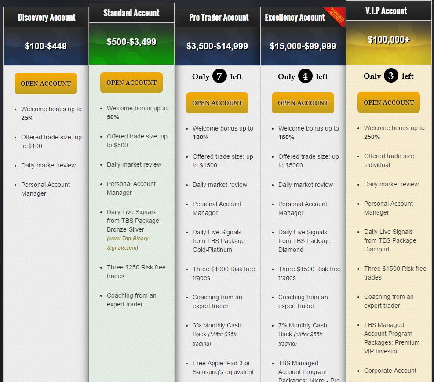The image size is (434, 382).
Task: Open a Pro Trader Account
Action: (x=217, y=103)
